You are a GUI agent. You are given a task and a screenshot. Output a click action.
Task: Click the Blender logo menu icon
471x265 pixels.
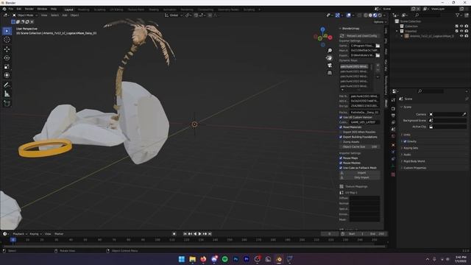pos(4,9)
